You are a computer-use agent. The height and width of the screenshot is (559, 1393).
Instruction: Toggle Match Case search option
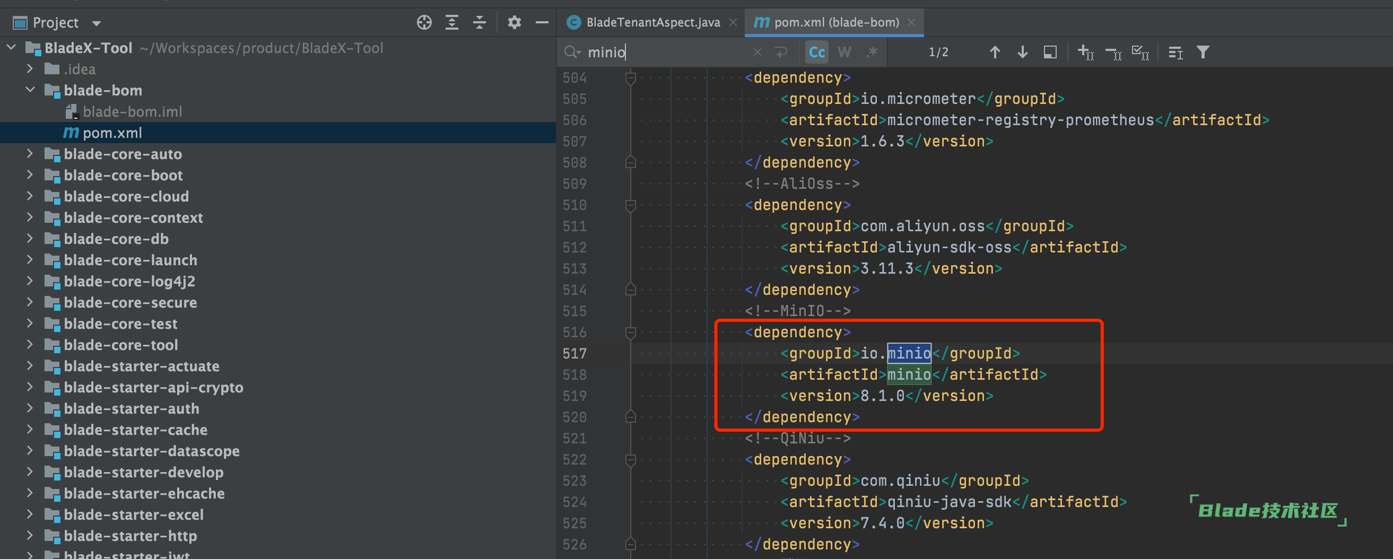pos(816,52)
